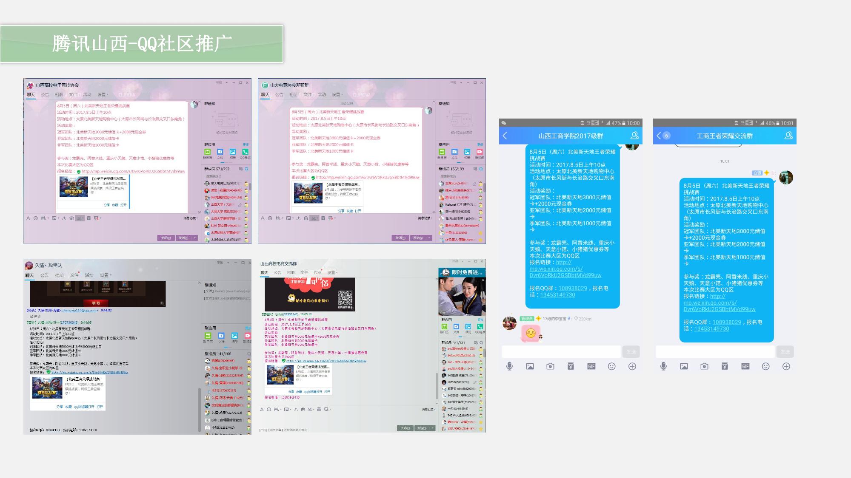Open font settings in 山西高校电子竞技协会 chat toolbar
This screenshot has width=851, height=478.
(28, 218)
